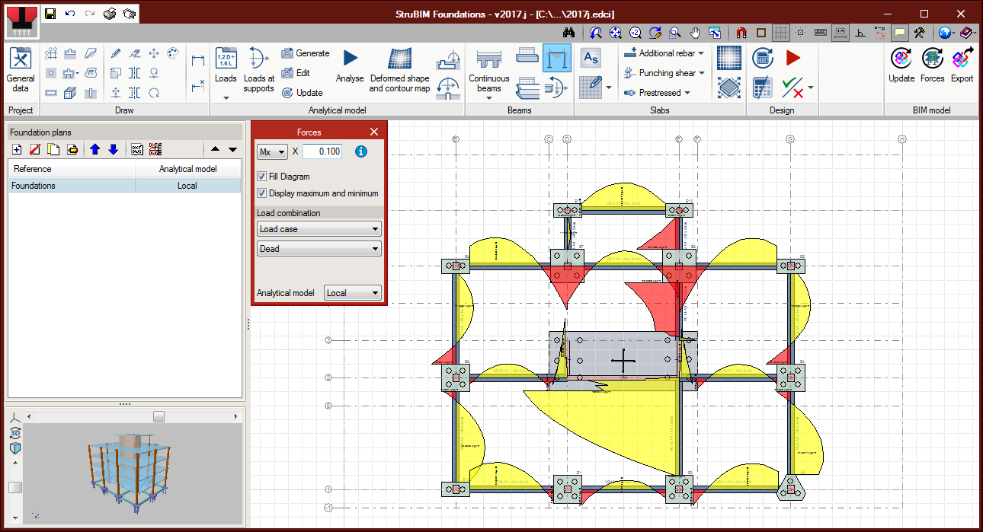Screen dimensions: 983x532
Task: Open the Punching shear menu
Action: click(x=666, y=73)
